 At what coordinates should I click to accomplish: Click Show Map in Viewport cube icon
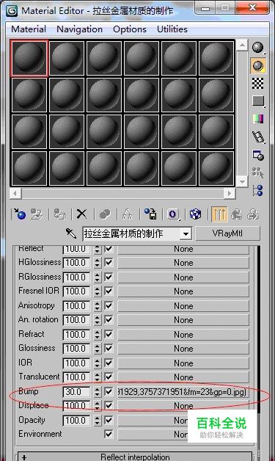pyautogui.click(x=195, y=214)
